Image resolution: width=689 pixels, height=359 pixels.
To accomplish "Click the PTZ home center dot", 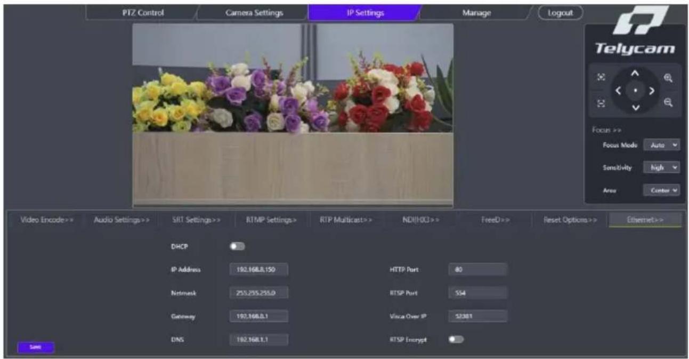I will 635,91.
